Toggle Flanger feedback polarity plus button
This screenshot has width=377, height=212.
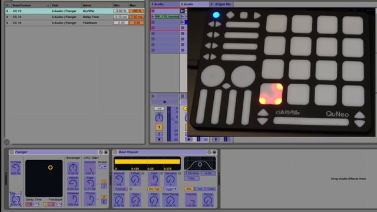[45, 204]
